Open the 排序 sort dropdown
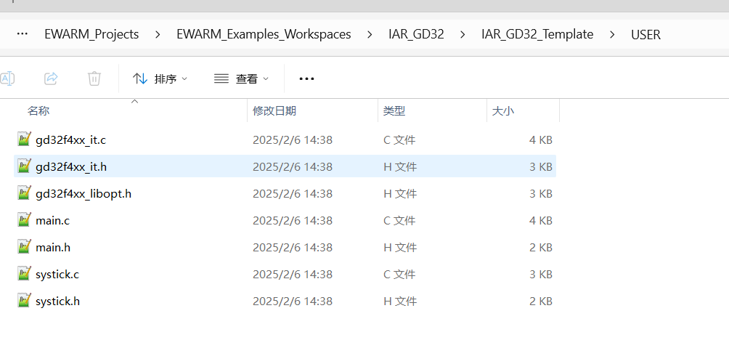 160,78
